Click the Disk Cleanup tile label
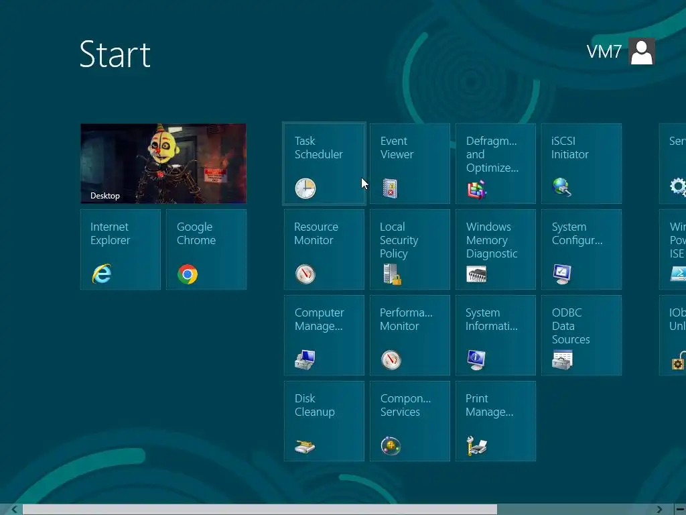The width and height of the screenshot is (686, 515). click(x=315, y=405)
